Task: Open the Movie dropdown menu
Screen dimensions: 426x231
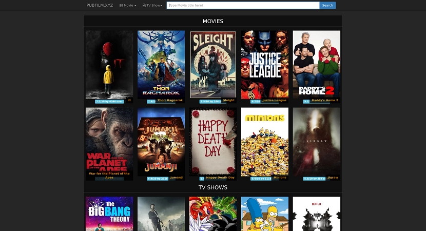Action: click(128, 6)
